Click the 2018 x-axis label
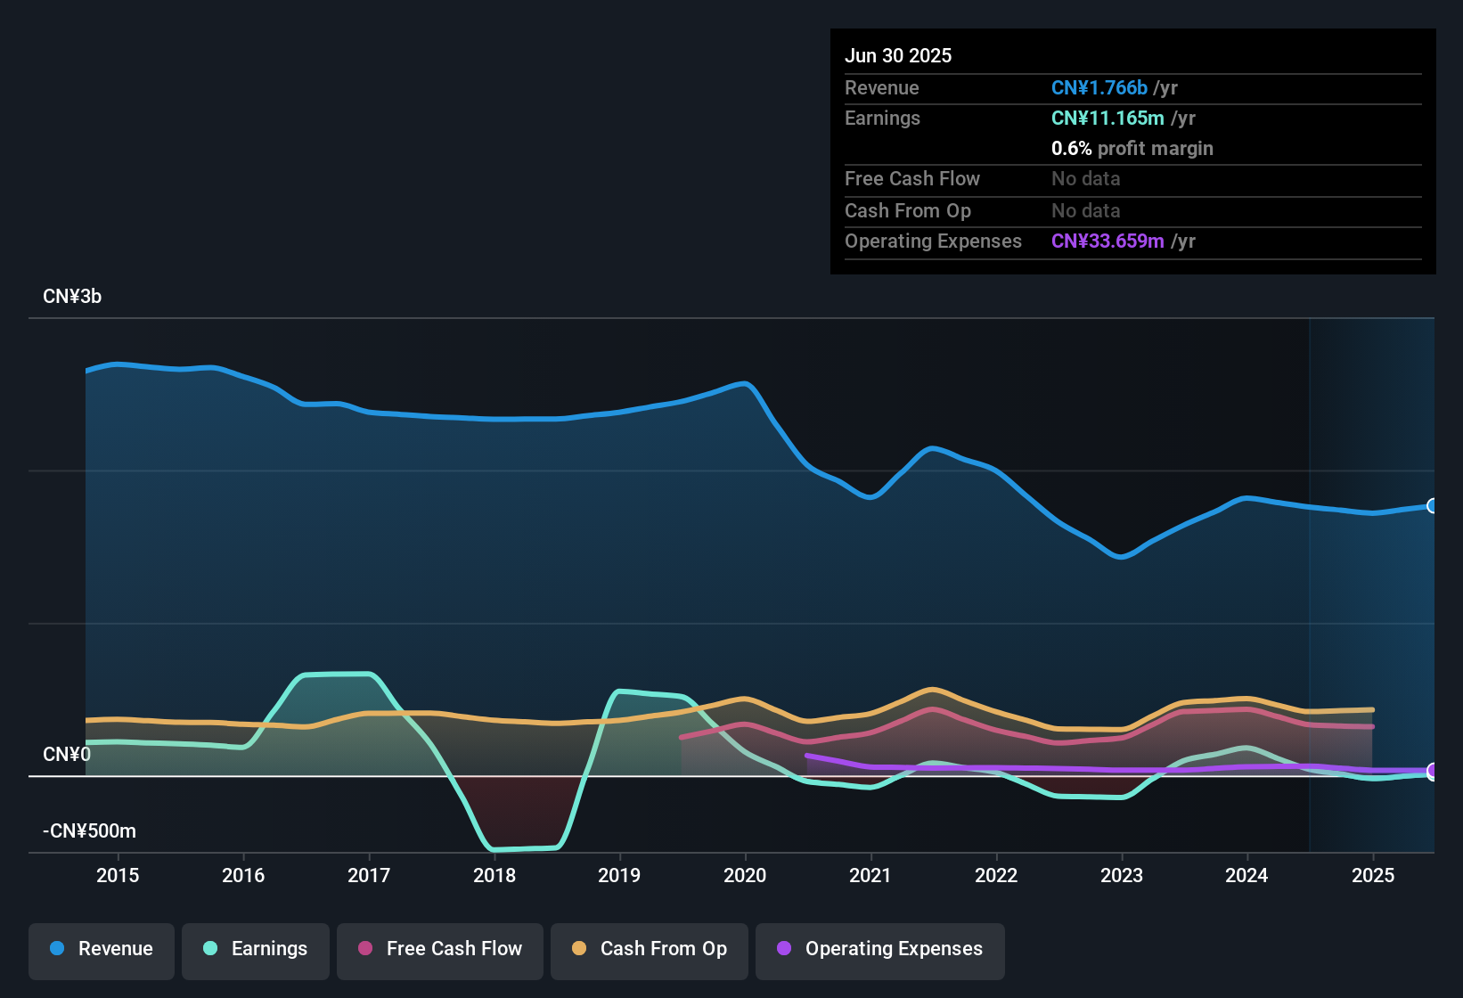Screen dimensions: 1463x998 click(494, 875)
